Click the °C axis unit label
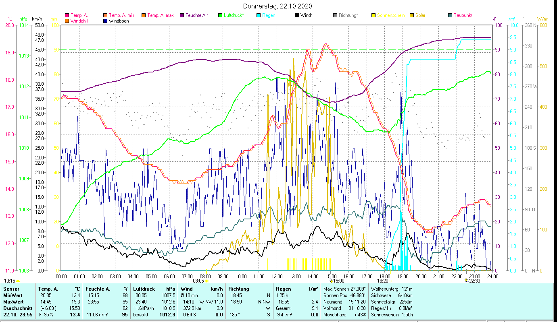This screenshot has width=557, height=322. 10,19
